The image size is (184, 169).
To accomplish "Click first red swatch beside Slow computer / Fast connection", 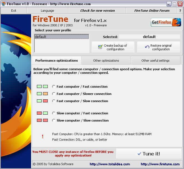I will [39, 113].
